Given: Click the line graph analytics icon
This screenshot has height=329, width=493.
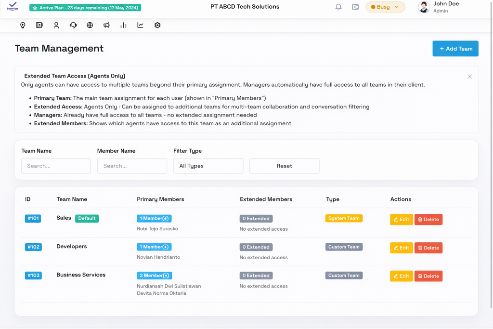Looking at the screenshot, I should [141, 26].
